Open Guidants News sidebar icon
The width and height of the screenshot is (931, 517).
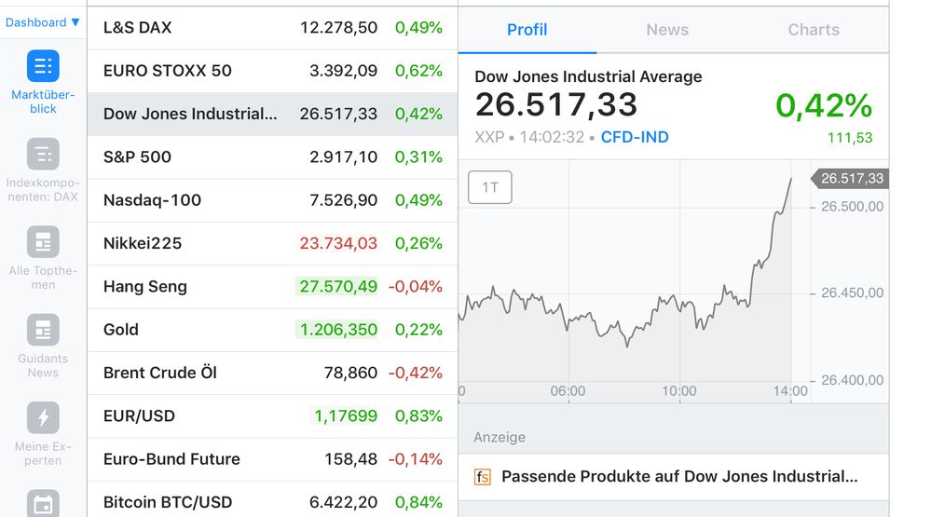[43, 330]
